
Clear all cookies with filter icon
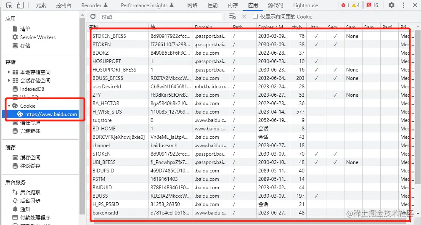pos(232,17)
